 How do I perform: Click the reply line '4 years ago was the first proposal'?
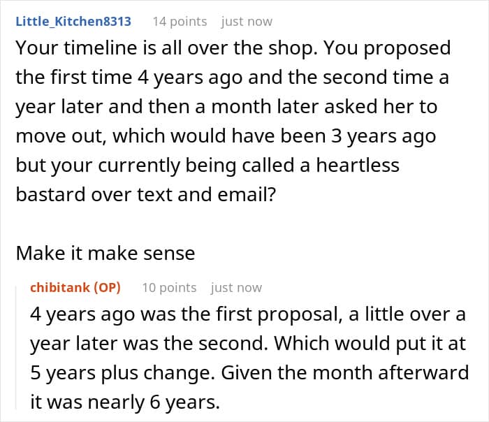point(248,314)
